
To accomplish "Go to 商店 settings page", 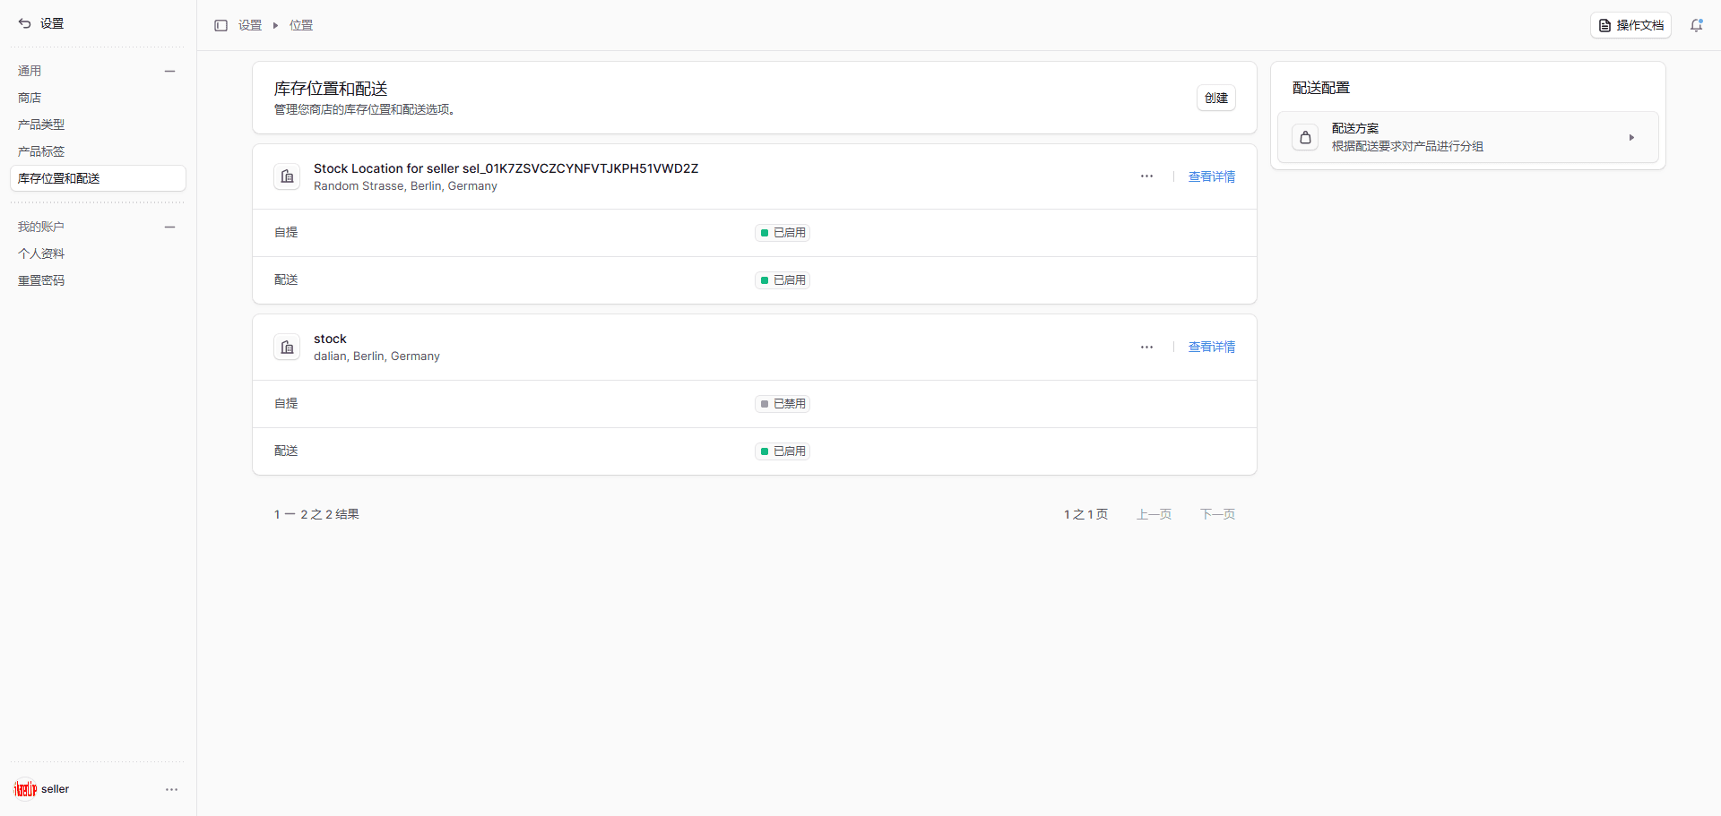I will 30,98.
